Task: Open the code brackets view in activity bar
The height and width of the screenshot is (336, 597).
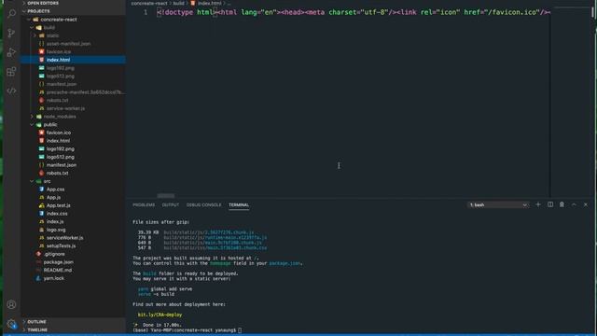Action: [x=11, y=91]
